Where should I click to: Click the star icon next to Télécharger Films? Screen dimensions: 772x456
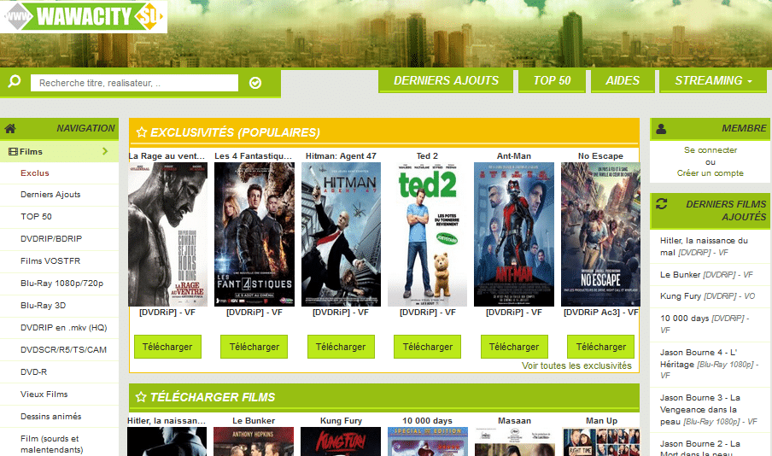point(141,397)
